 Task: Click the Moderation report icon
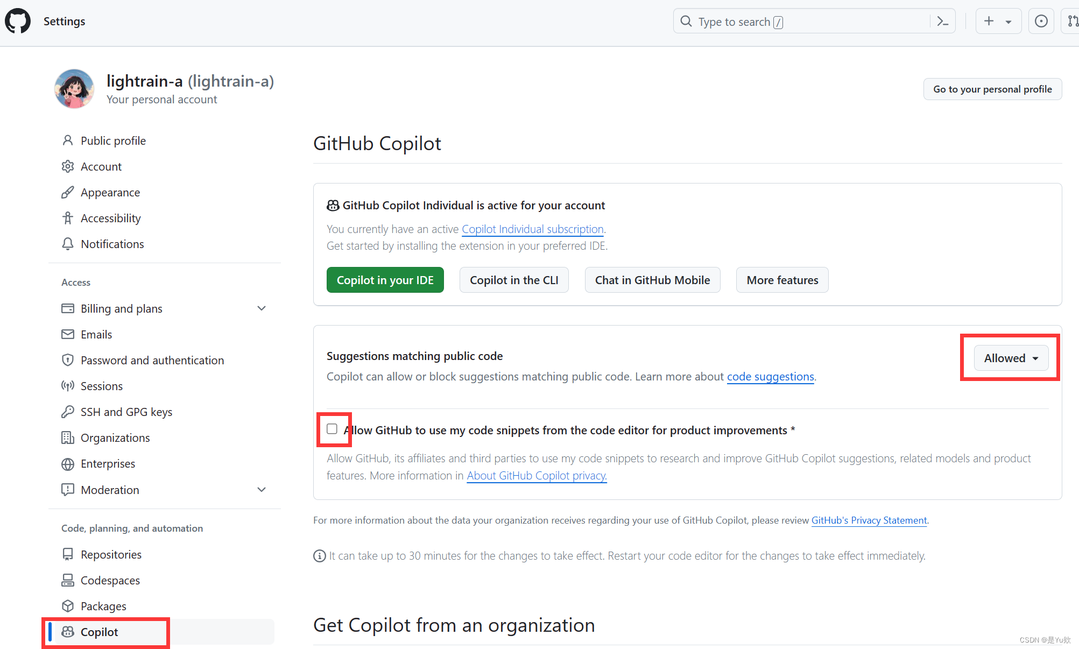coord(67,490)
